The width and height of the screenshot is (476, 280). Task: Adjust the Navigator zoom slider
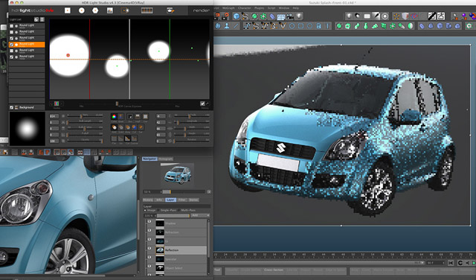184,192
